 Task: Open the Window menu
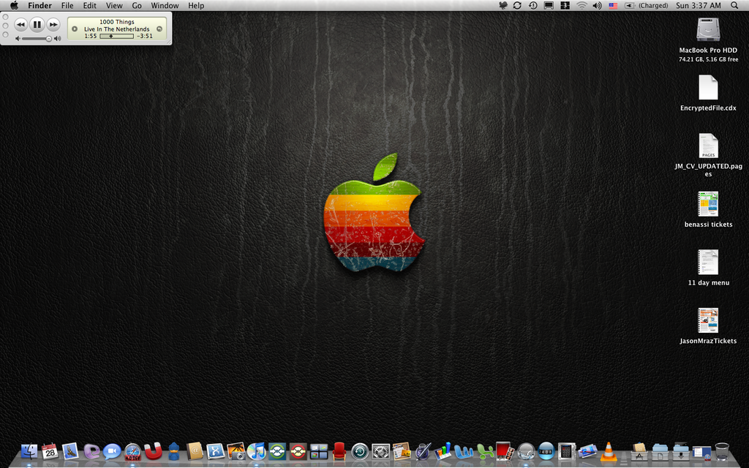coord(165,5)
